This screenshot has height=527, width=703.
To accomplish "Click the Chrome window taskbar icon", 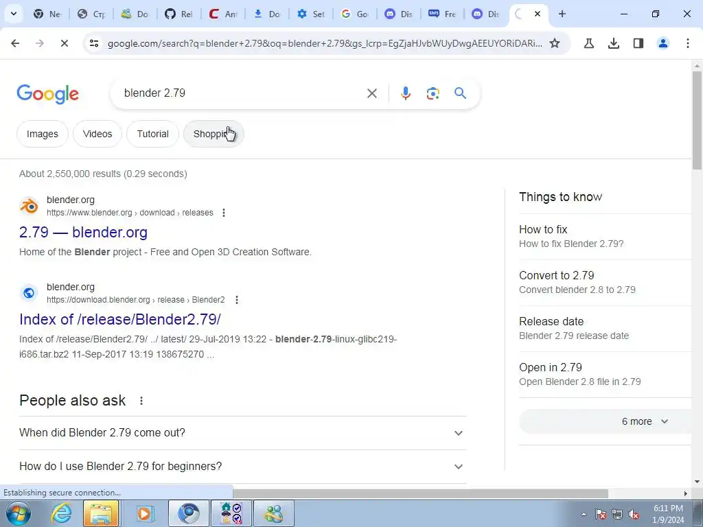I will tap(188, 513).
